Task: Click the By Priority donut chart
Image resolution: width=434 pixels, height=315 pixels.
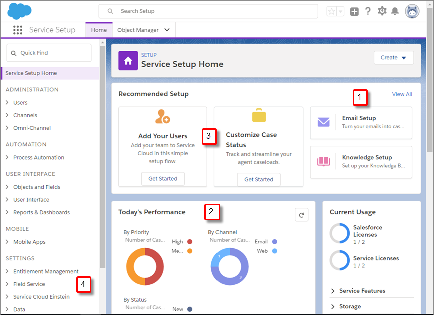Action: (x=145, y=266)
